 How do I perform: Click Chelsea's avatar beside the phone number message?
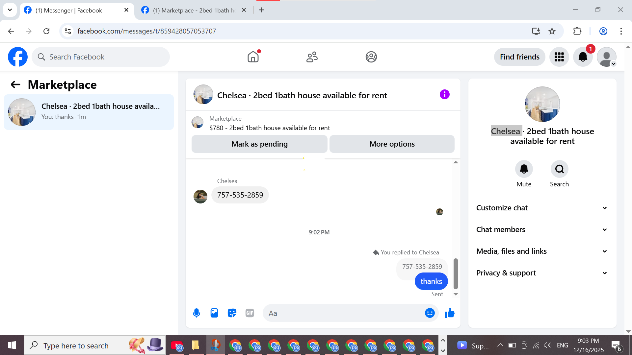pos(200,197)
